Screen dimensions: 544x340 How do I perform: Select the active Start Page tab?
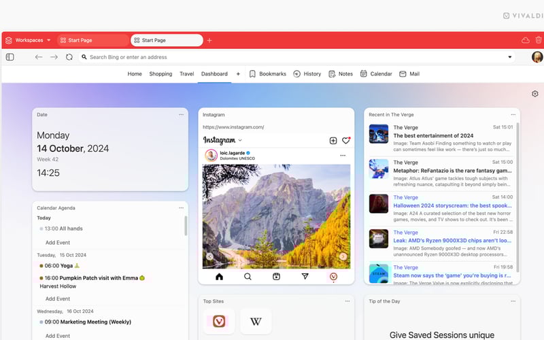167,40
